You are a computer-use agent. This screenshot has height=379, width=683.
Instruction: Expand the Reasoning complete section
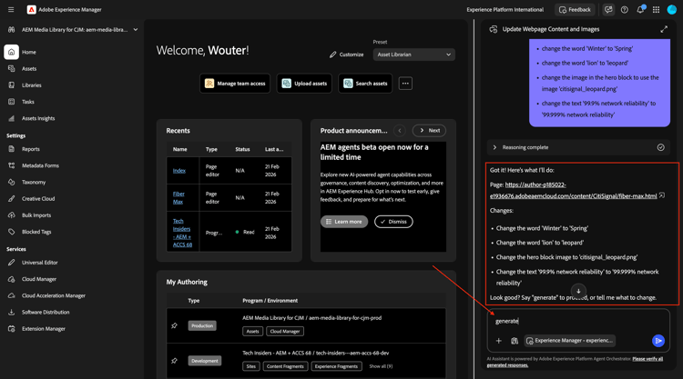(578, 147)
